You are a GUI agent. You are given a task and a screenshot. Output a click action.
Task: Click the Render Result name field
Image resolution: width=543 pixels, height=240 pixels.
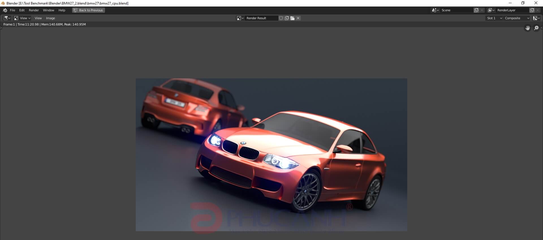262,18
